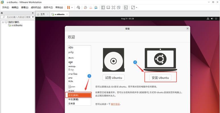Screen dimensions: 220x113
Task: Click the CD drive illustration
Action: tap(113, 60)
